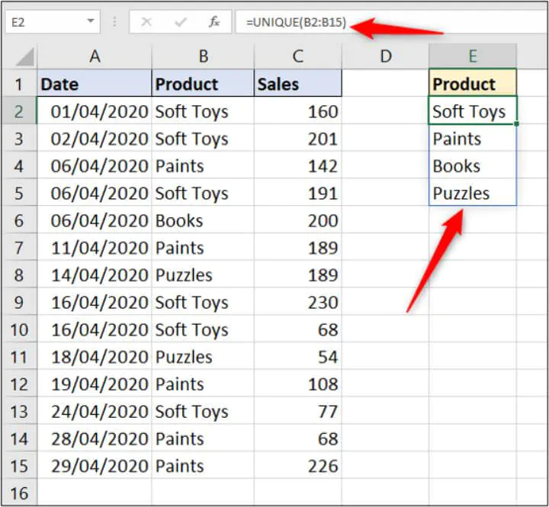Click the Enter checkmark icon in formula bar
This screenshot has width=549, height=507.
(x=181, y=22)
